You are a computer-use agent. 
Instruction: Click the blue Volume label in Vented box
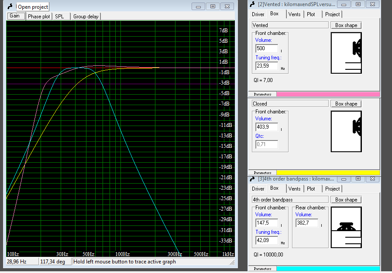click(x=263, y=40)
